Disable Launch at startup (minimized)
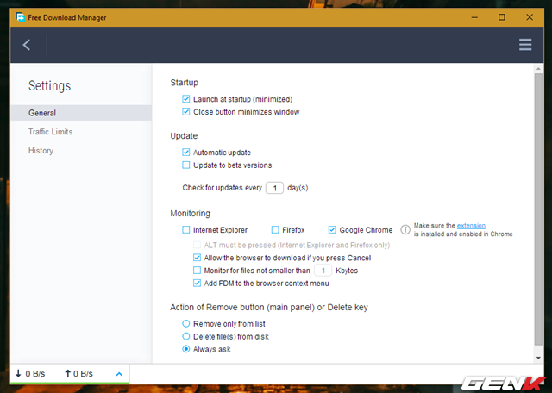This screenshot has height=393, width=552. (186, 99)
